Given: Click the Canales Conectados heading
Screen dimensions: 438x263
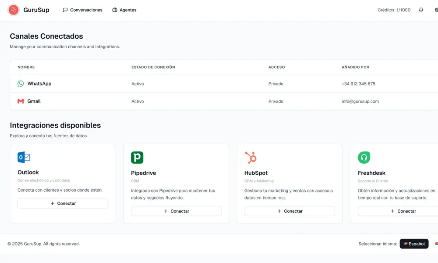Looking at the screenshot, I should tap(46, 36).
